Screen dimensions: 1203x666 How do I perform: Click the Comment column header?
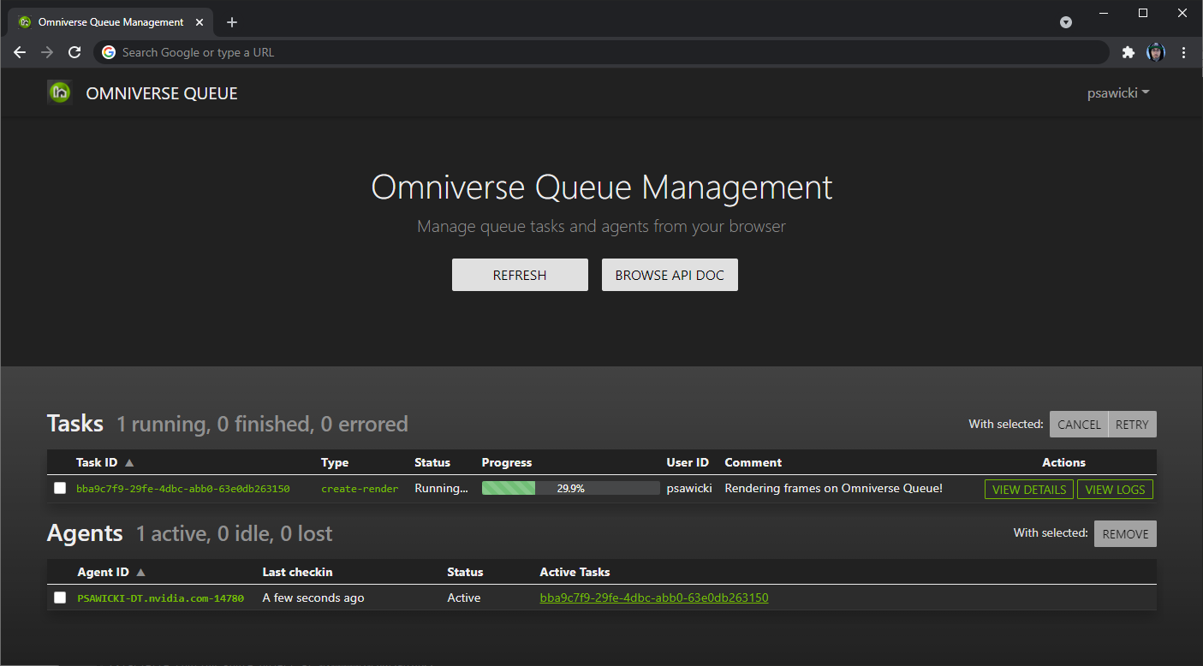point(753,462)
